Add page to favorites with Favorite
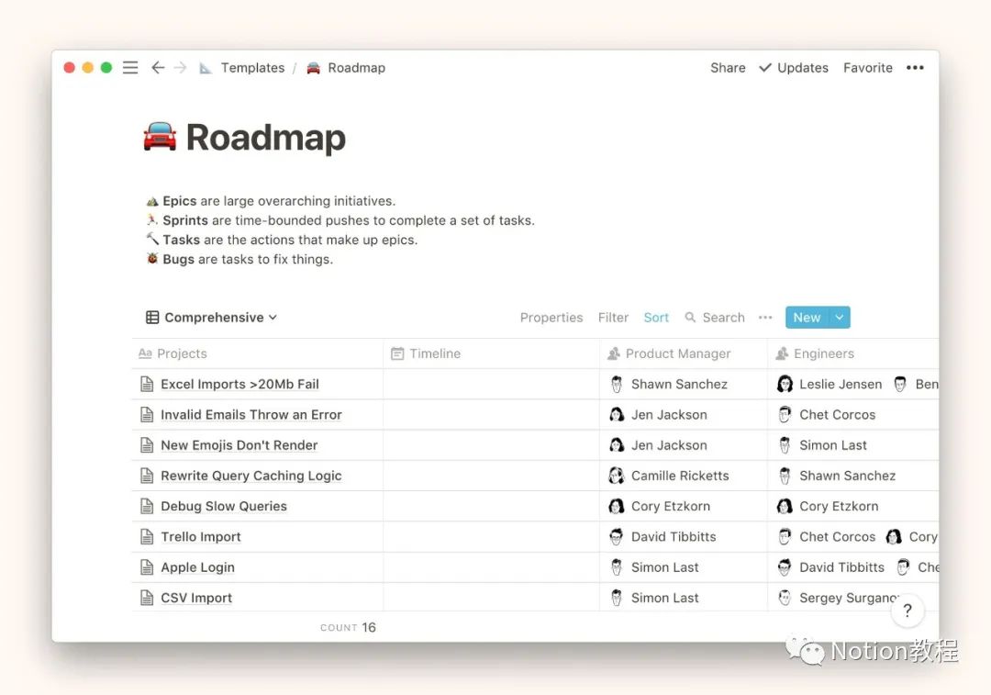Viewport: 991px width, 695px height. tap(867, 68)
